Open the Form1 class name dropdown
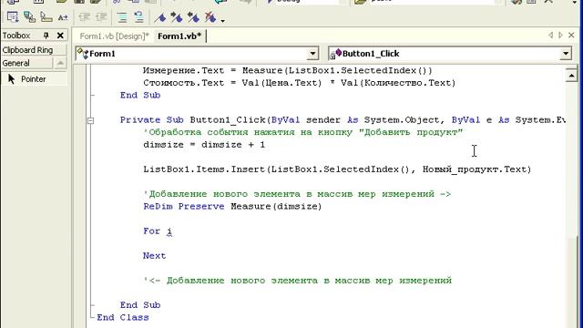This screenshot has height=328, width=583. coord(312,54)
